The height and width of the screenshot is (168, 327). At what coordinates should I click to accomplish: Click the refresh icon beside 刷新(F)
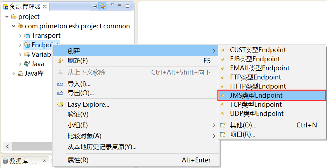60,61
